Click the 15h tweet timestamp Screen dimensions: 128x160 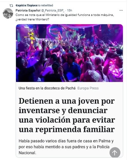70,11
